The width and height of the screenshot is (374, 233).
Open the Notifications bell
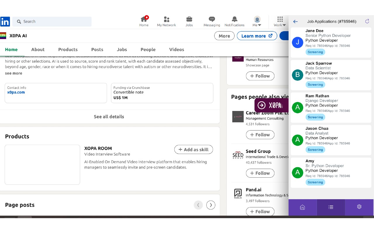(234, 19)
